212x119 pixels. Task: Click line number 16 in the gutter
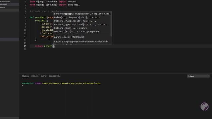tap(25, 49)
